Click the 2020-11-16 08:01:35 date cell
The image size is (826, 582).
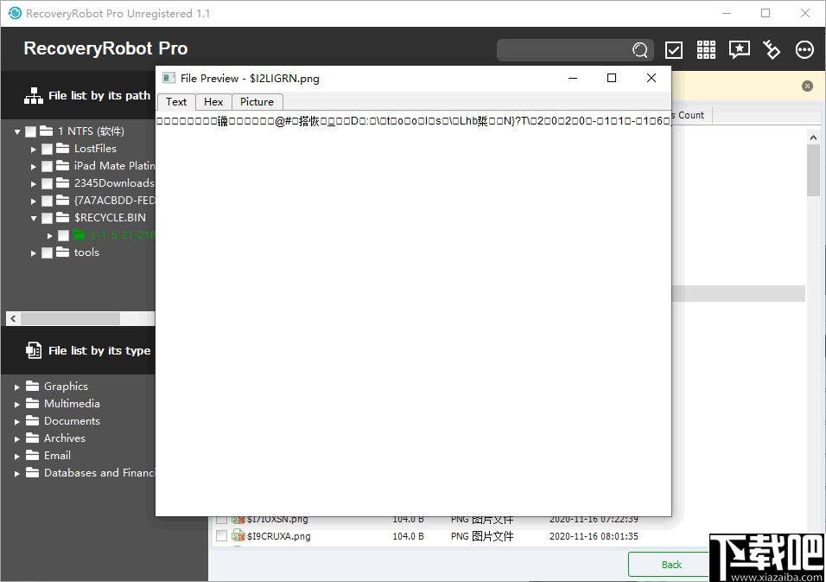point(594,536)
